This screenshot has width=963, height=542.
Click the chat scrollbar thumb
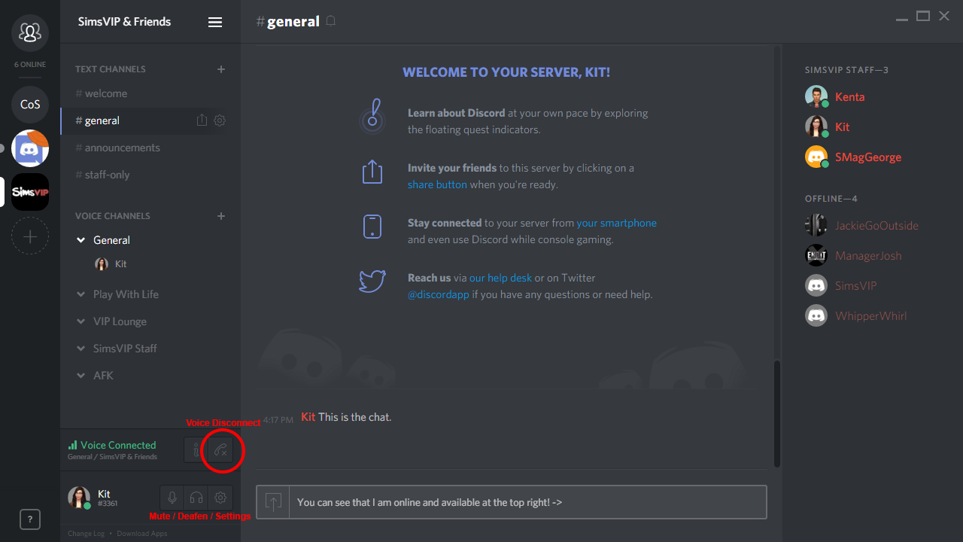coord(777,414)
